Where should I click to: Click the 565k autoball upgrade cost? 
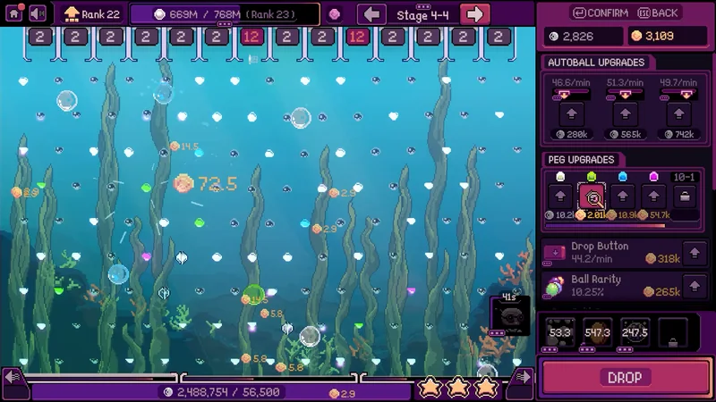tap(626, 134)
